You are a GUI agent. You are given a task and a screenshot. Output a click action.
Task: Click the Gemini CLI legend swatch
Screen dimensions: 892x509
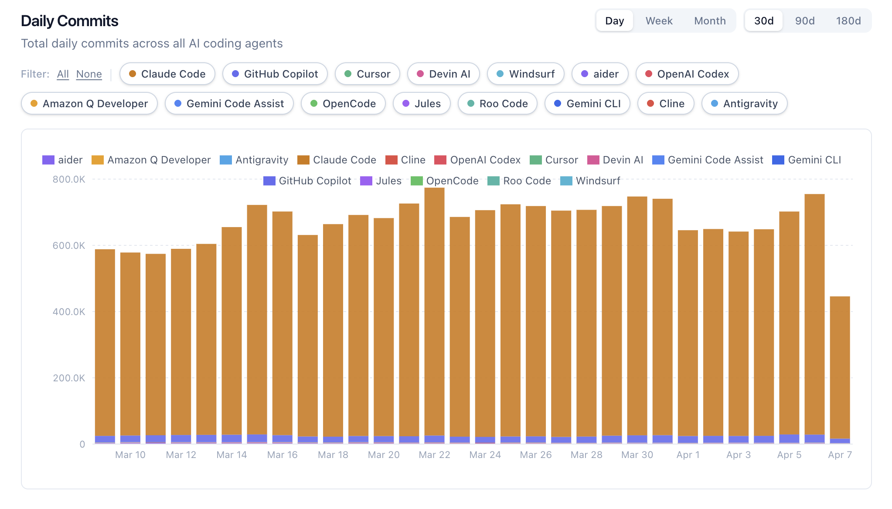(778, 160)
